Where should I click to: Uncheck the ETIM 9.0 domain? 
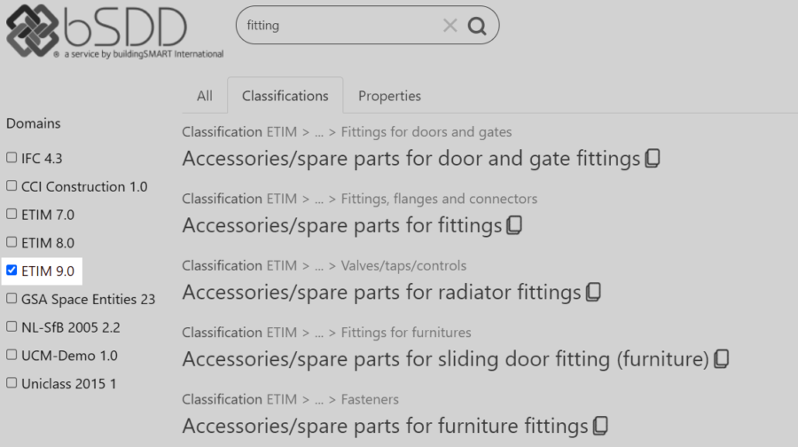click(12, 270)
